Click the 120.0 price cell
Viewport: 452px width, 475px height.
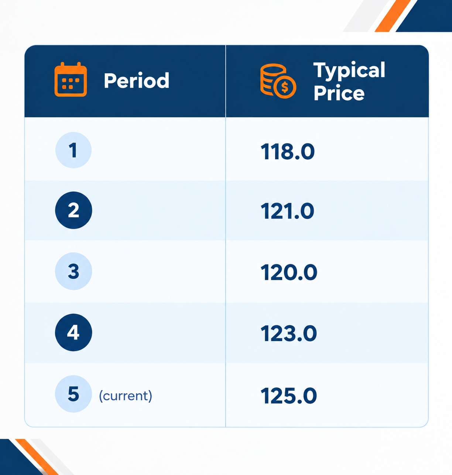(289, 272)
